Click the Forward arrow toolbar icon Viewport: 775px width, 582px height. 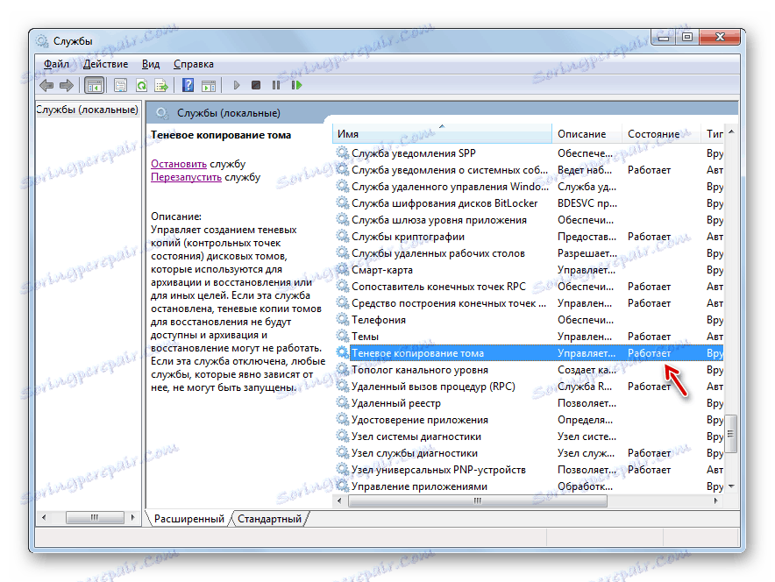coord(67,86)
